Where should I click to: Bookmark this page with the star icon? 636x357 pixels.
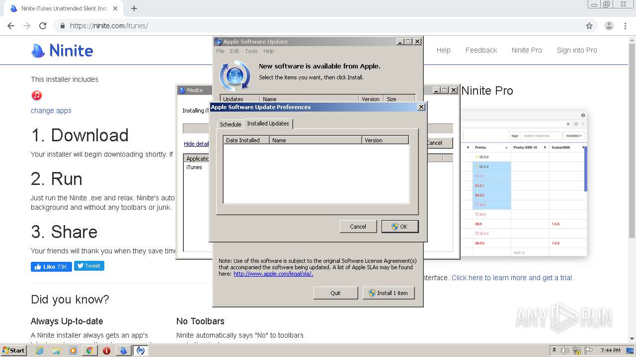(589, 26)
